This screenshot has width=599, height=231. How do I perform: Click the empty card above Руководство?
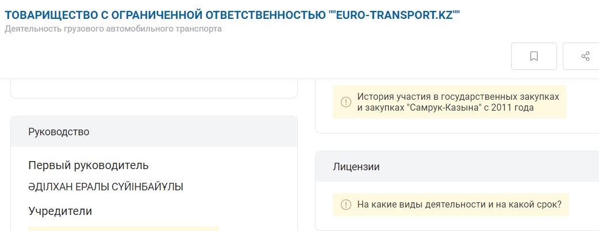(154, 89)
